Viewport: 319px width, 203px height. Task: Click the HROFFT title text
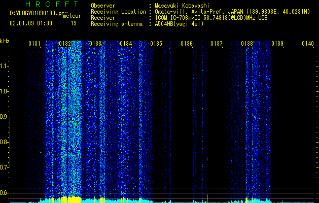(x=52, y=4)
